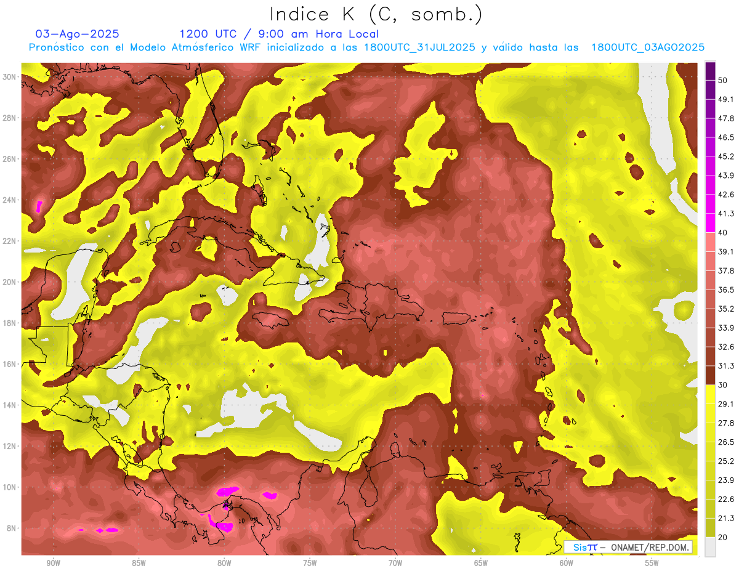Click the longitude axis label "80W"
The width and height of the screenshot is (739, 571).
click(x=224, y=563)
